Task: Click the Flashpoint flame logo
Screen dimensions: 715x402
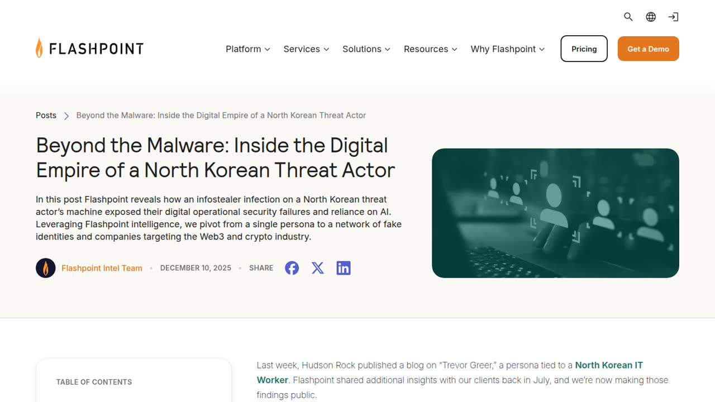Action: point(90,49)
